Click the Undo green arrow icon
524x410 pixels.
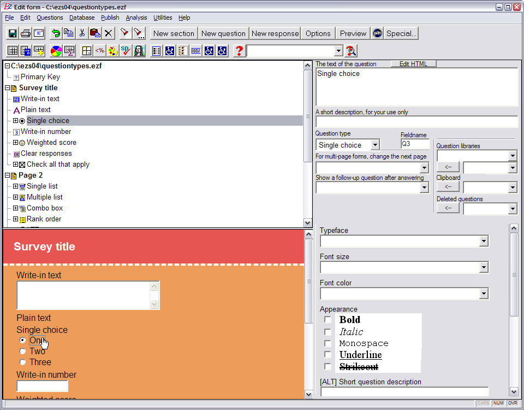pyautogui.click(x=56, y=33)
